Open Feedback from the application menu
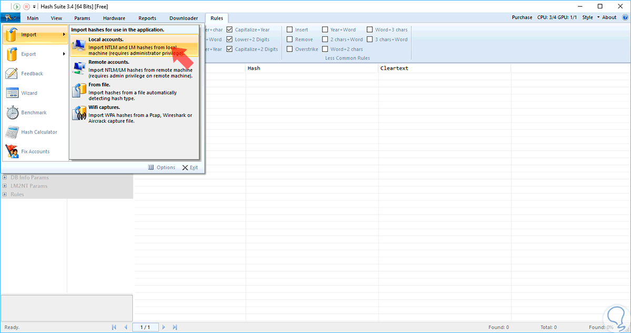This screenshot has height=333, width=631. coord(35,74)
